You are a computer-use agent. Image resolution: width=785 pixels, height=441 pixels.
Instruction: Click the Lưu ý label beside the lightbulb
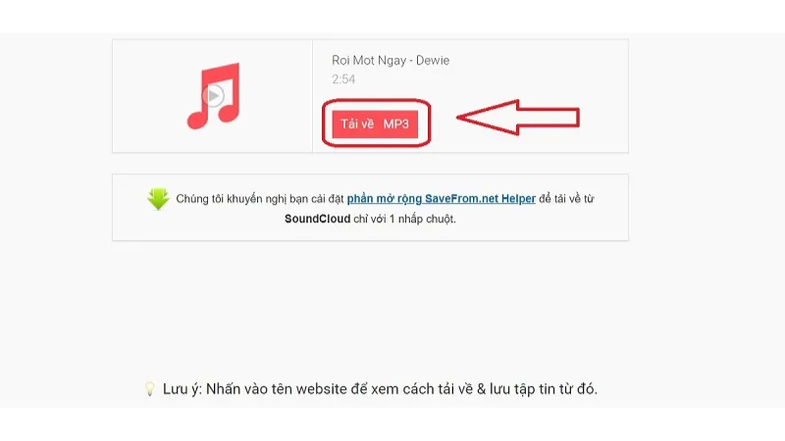[183, 389]
